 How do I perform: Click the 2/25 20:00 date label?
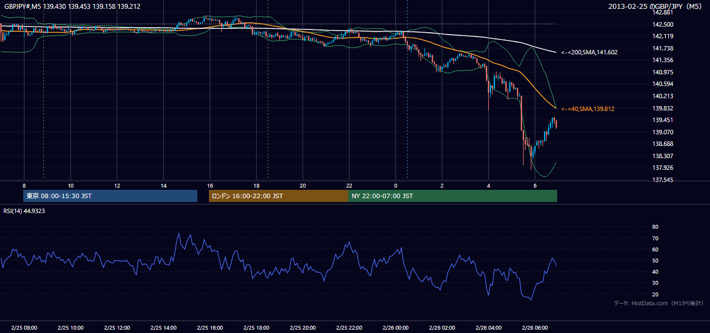(303, 327)
